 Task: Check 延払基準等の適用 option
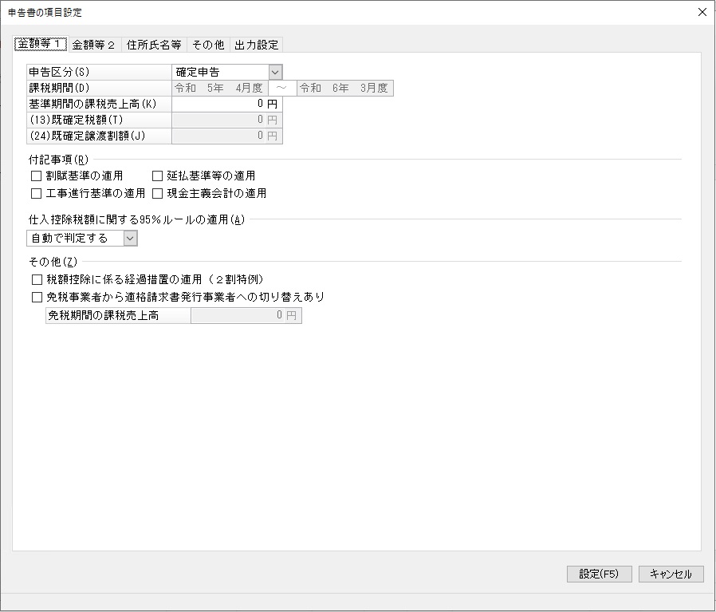coord(157,176)
